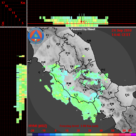This screenshot has width=136, height=136.
Task: Select the time '14:45 CEST'
Action: pyautogui.click(x=121, y=35)
